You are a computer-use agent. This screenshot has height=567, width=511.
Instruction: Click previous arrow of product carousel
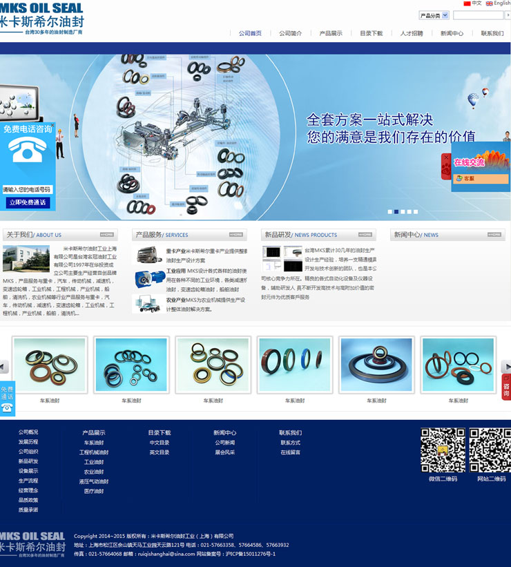coord(4,367)
